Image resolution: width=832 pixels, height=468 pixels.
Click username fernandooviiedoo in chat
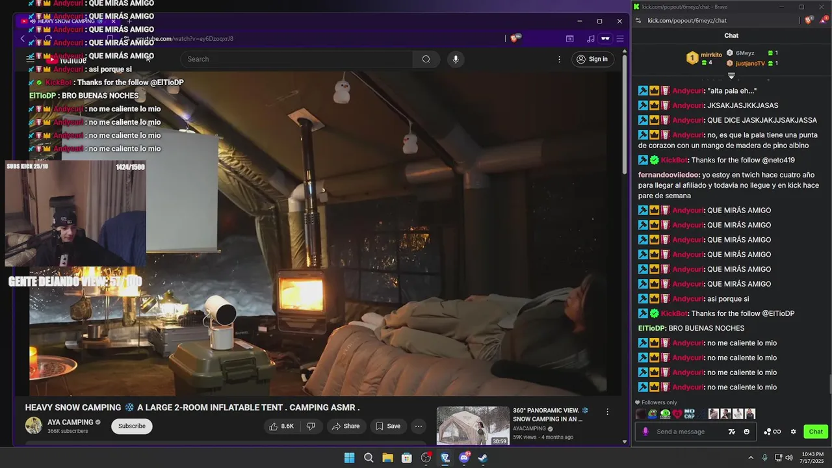[x=669, y=175]
